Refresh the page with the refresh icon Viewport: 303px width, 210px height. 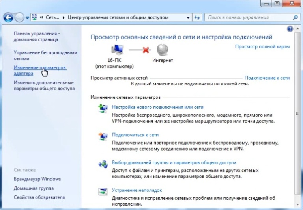197,18
